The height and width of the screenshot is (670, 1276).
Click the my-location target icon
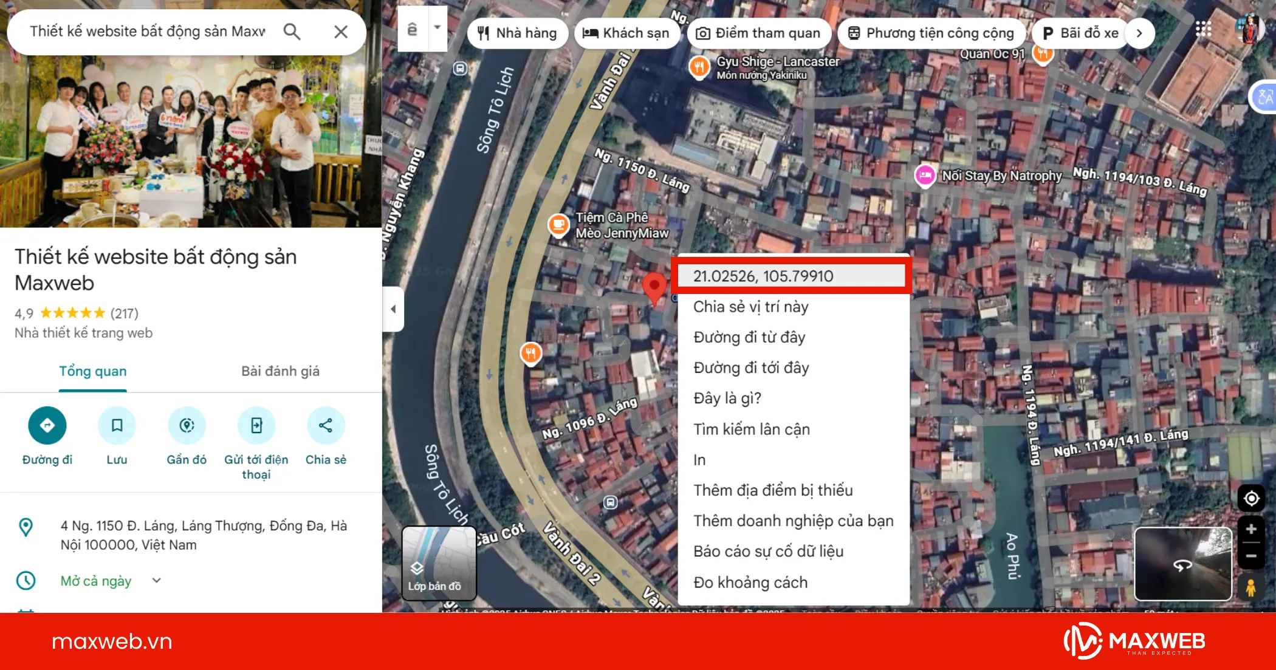1251,499
